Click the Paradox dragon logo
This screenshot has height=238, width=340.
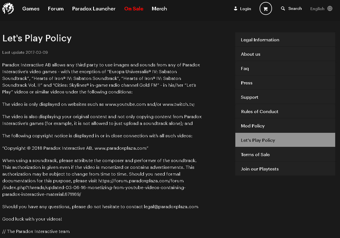[8, 9]
